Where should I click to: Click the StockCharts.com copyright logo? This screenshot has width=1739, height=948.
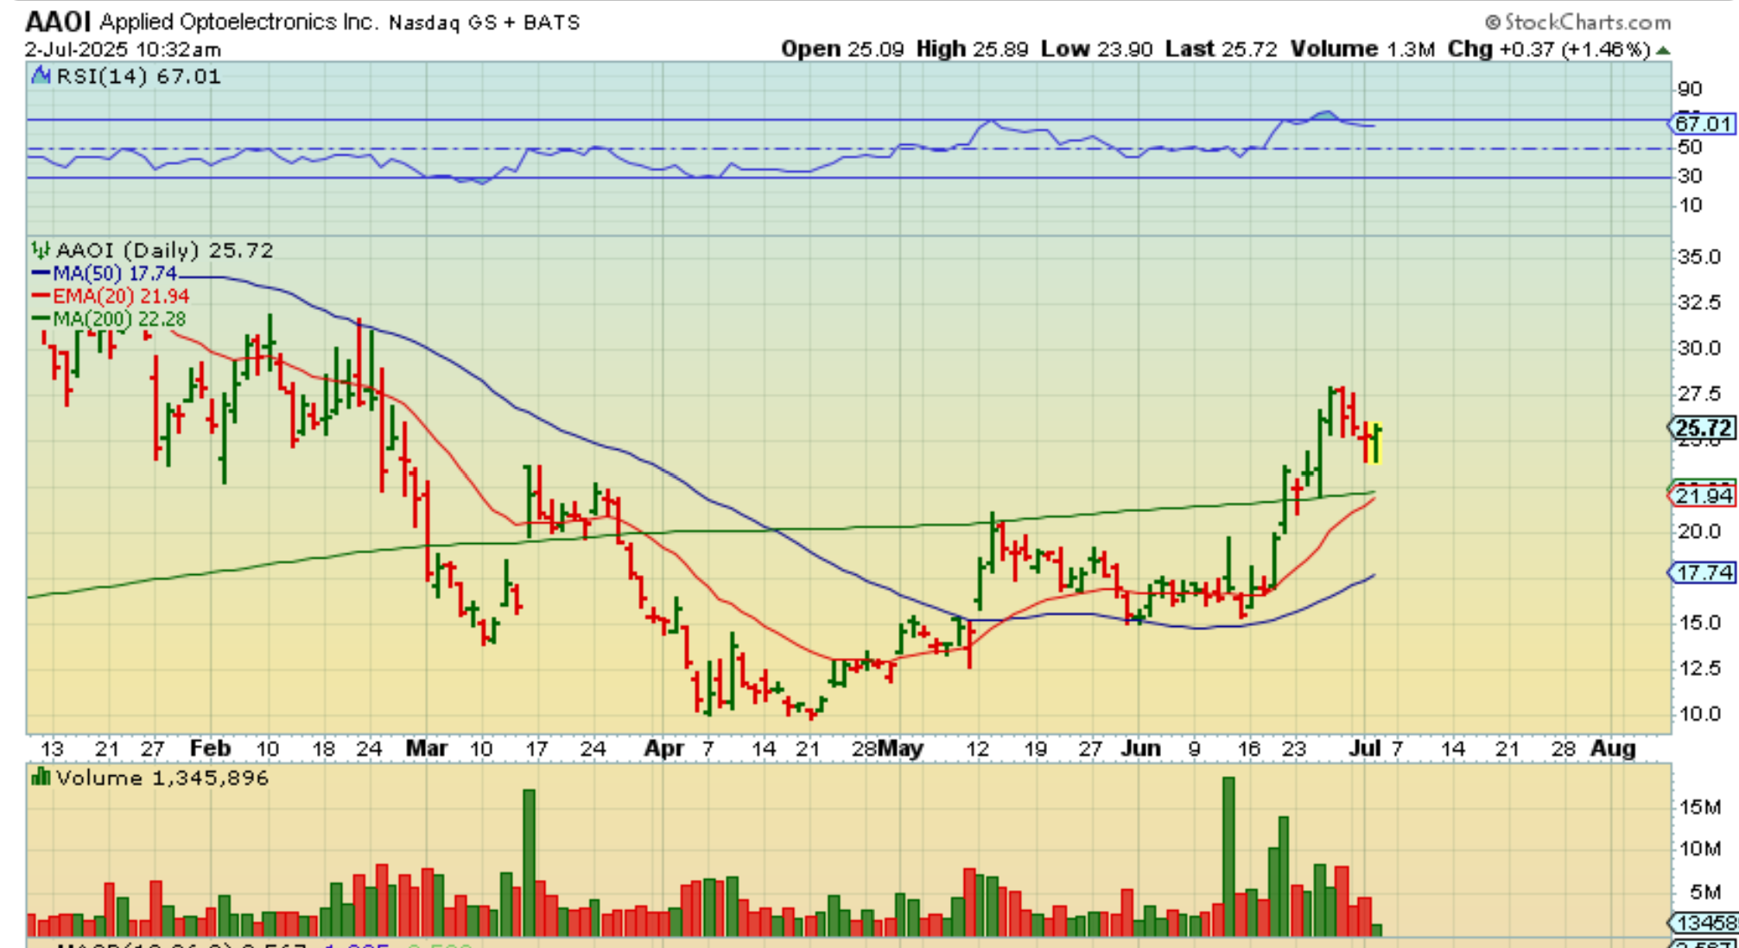click(1577, 22)
